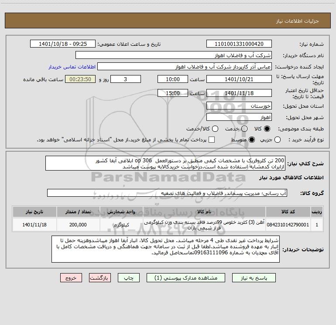336x325 pixels.
Task: Click the پاسخ به نیاز button
Action: click(x=254, y=278)
